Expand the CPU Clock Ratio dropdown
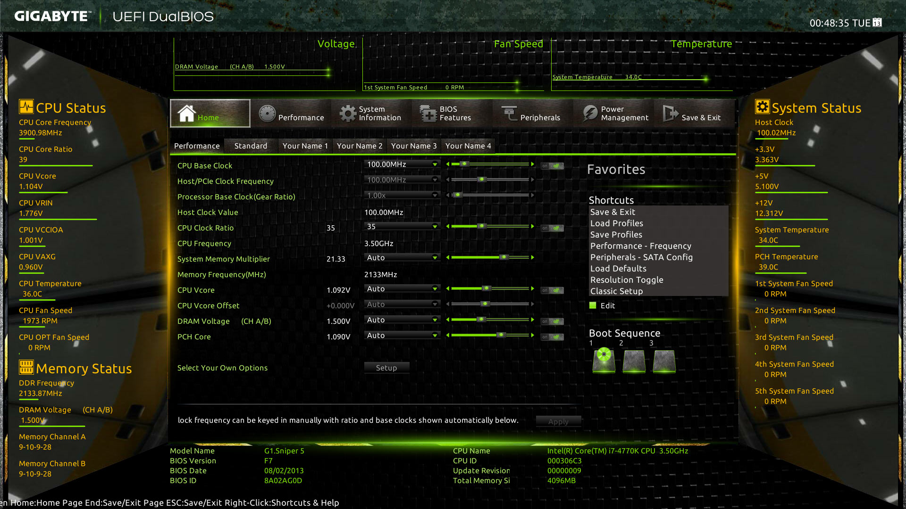The width and height of the screenshot is (906, 509). point(402,227)
